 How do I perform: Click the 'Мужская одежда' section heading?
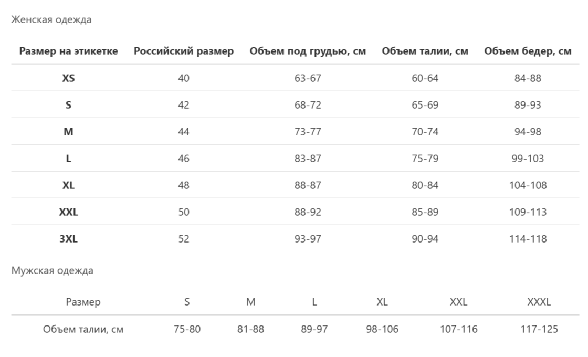pos(52,271)
